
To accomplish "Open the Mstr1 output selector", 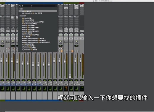I will pos(82,31).
